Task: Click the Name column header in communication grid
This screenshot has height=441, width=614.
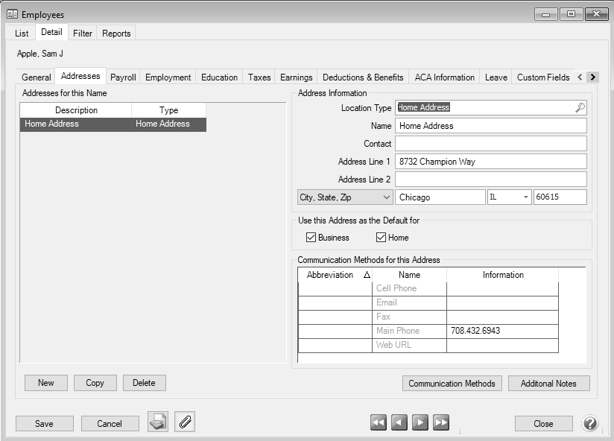Action: 409,275
